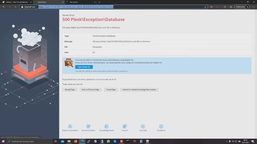Open the browser favorites star icon
Screen dimensions: 257x144
click(x=225, y=7)
